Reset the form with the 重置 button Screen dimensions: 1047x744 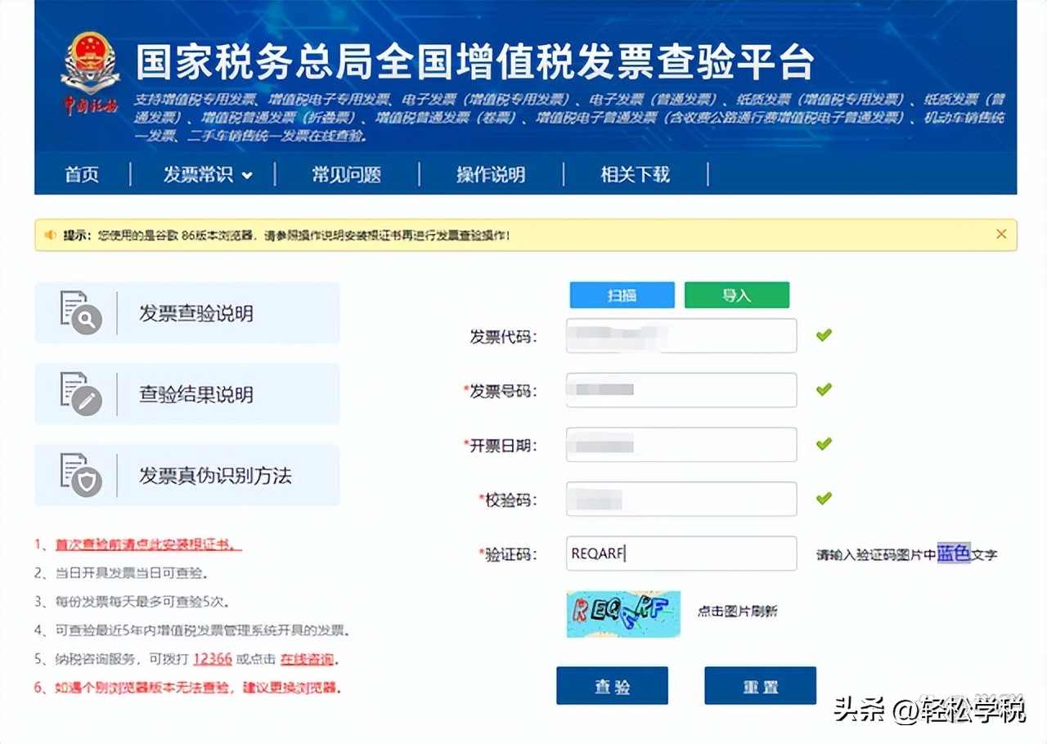pyautogui.click(x=760, y=685)
